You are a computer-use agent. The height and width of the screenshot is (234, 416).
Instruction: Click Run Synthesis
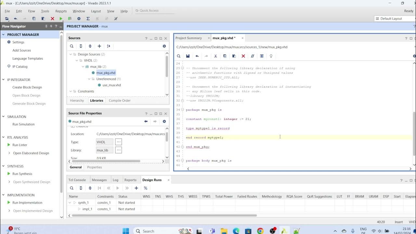[22, 174]
